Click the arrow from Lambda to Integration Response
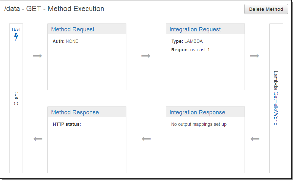Screen dimensions: 295x182 tap(255, 139)
